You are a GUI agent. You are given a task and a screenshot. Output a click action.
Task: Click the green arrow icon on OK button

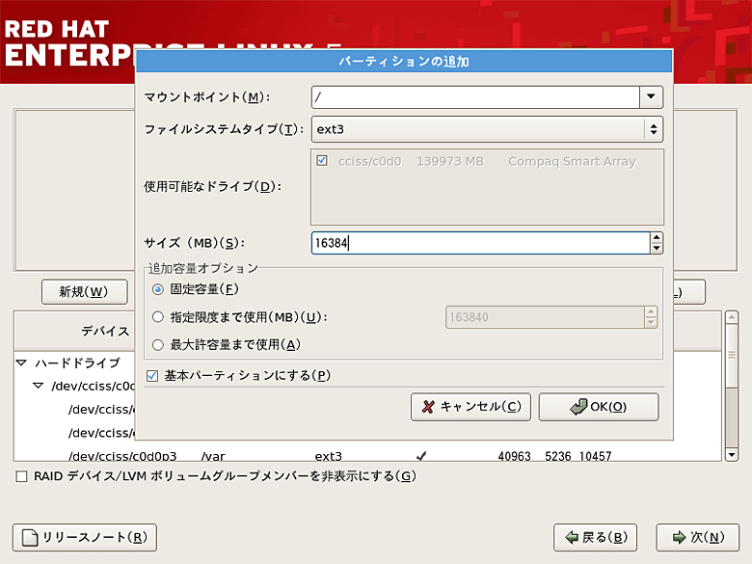pyautogui.click(x=578, y=407)
